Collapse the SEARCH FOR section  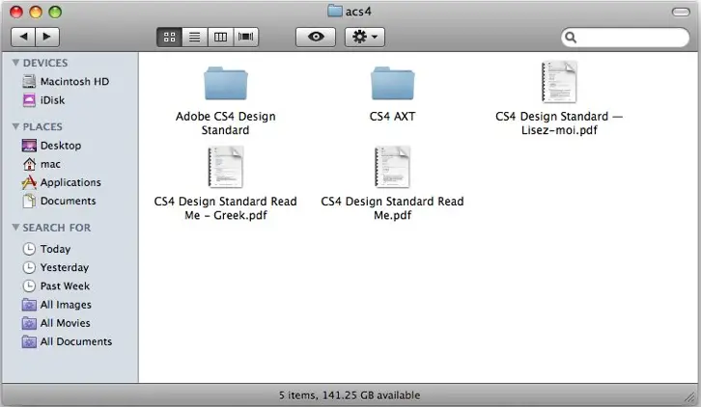click(x=15, y=228)
